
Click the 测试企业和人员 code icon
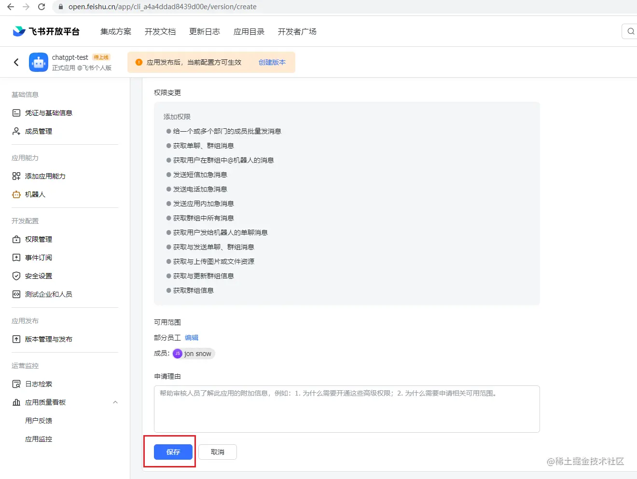pyautogui.click(x=16, y=294)
